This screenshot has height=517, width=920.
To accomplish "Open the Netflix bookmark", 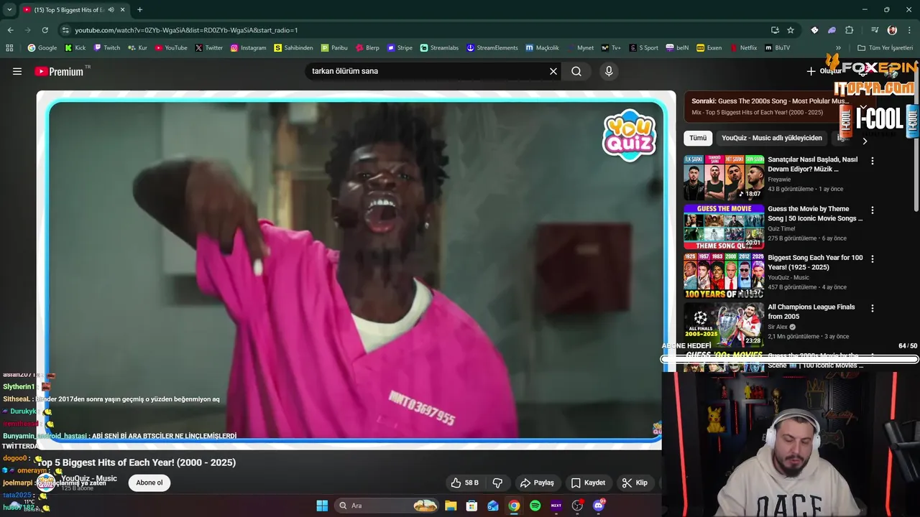I will click(x=743, y=48).
